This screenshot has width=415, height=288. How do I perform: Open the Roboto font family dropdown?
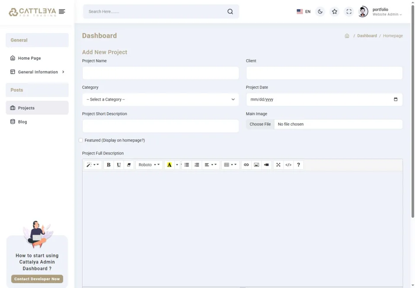coord(149,165)
